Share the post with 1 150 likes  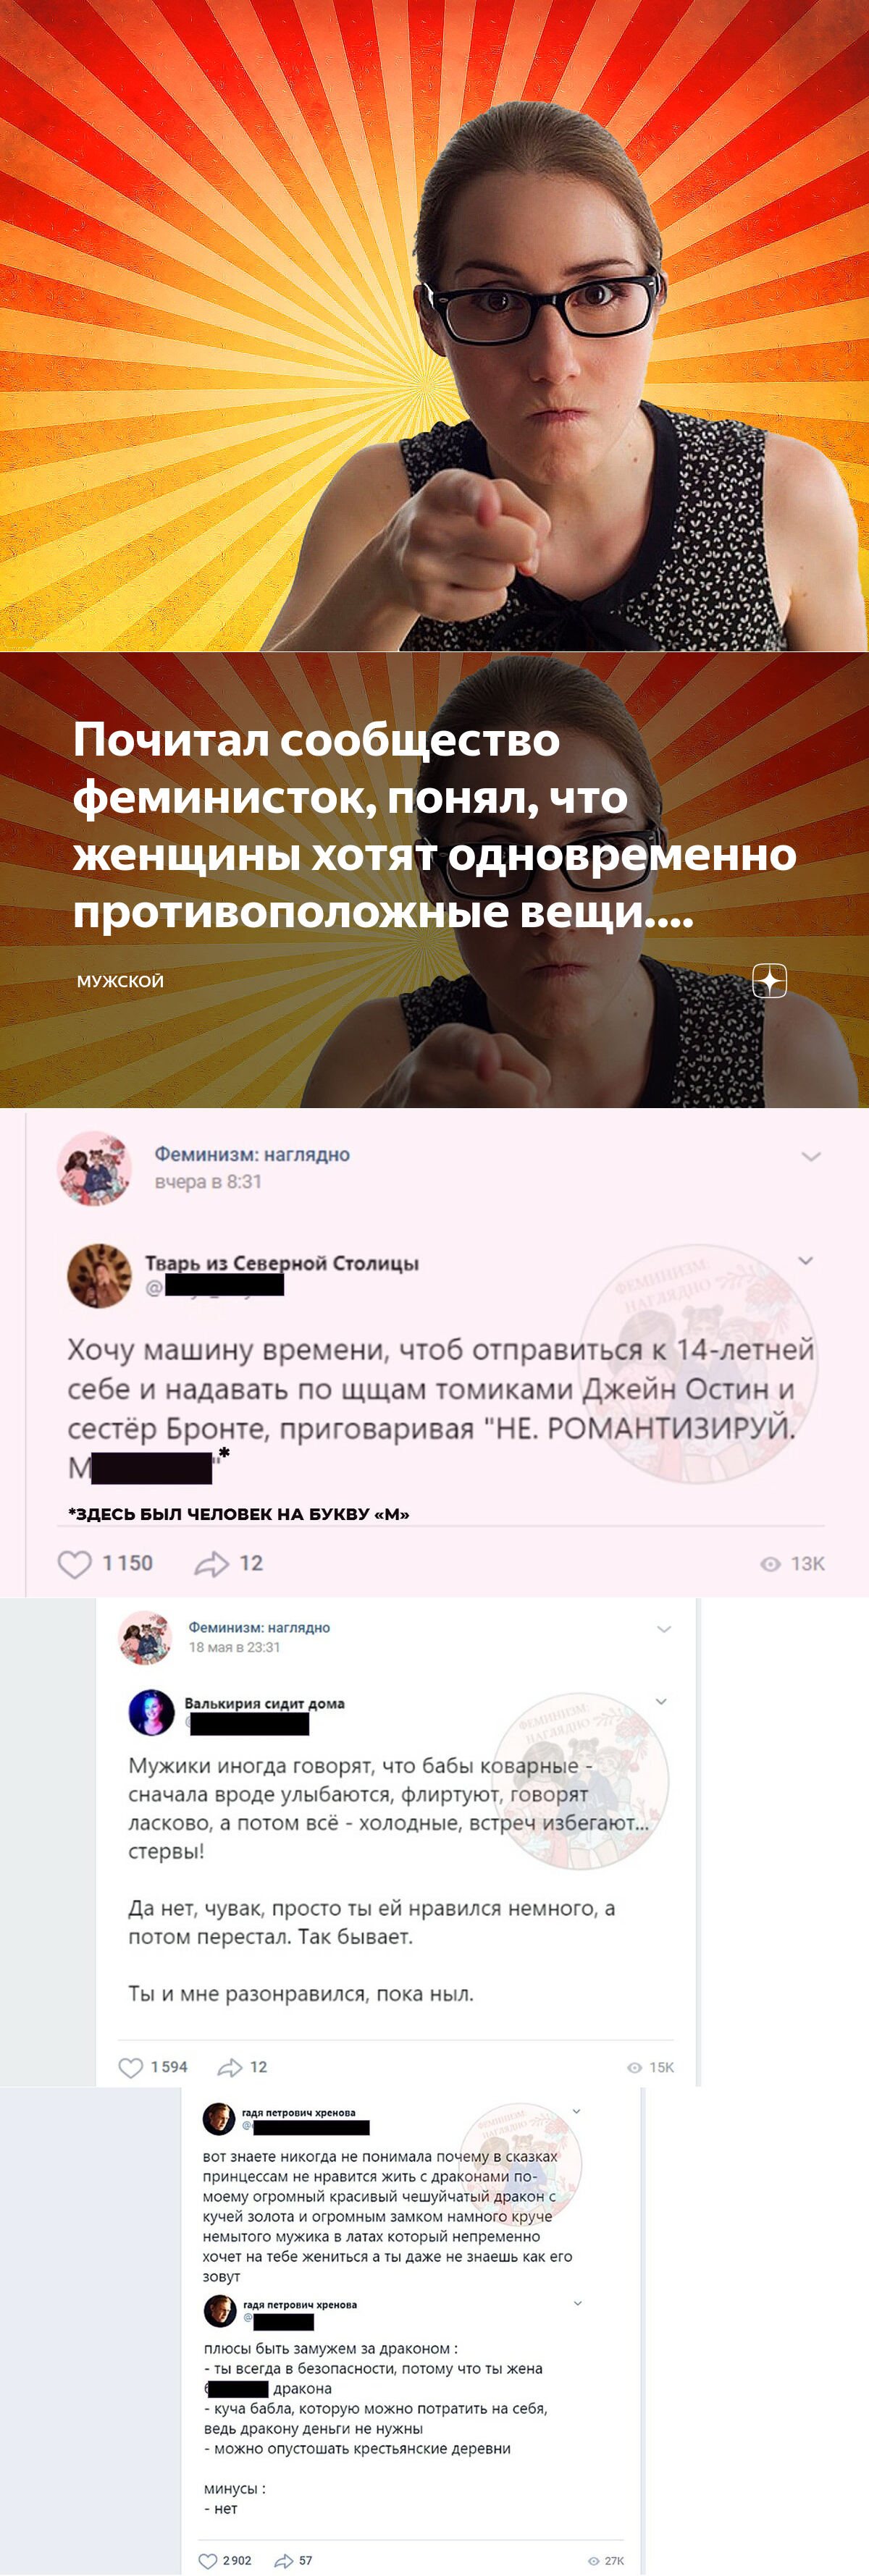[x=211, y=1563]
